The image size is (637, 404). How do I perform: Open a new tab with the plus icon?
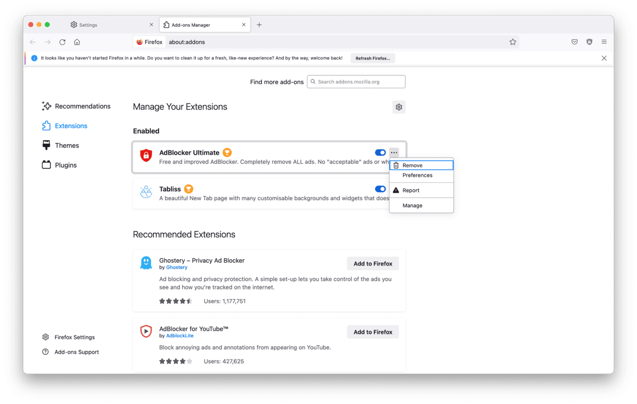point(259,25)
